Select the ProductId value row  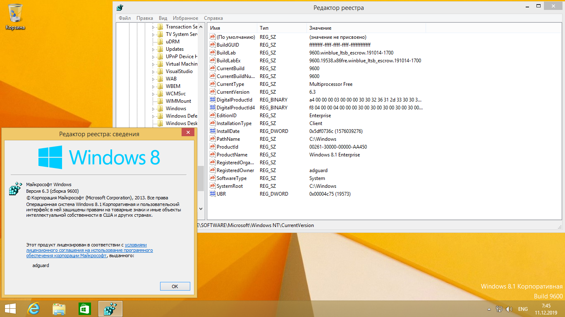[x=316, y=147]
